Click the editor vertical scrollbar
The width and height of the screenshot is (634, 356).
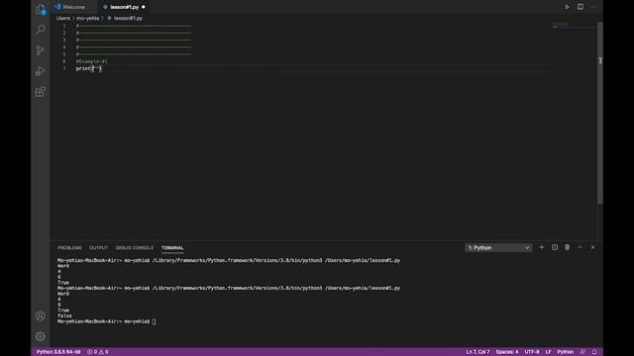coord(600,113)
